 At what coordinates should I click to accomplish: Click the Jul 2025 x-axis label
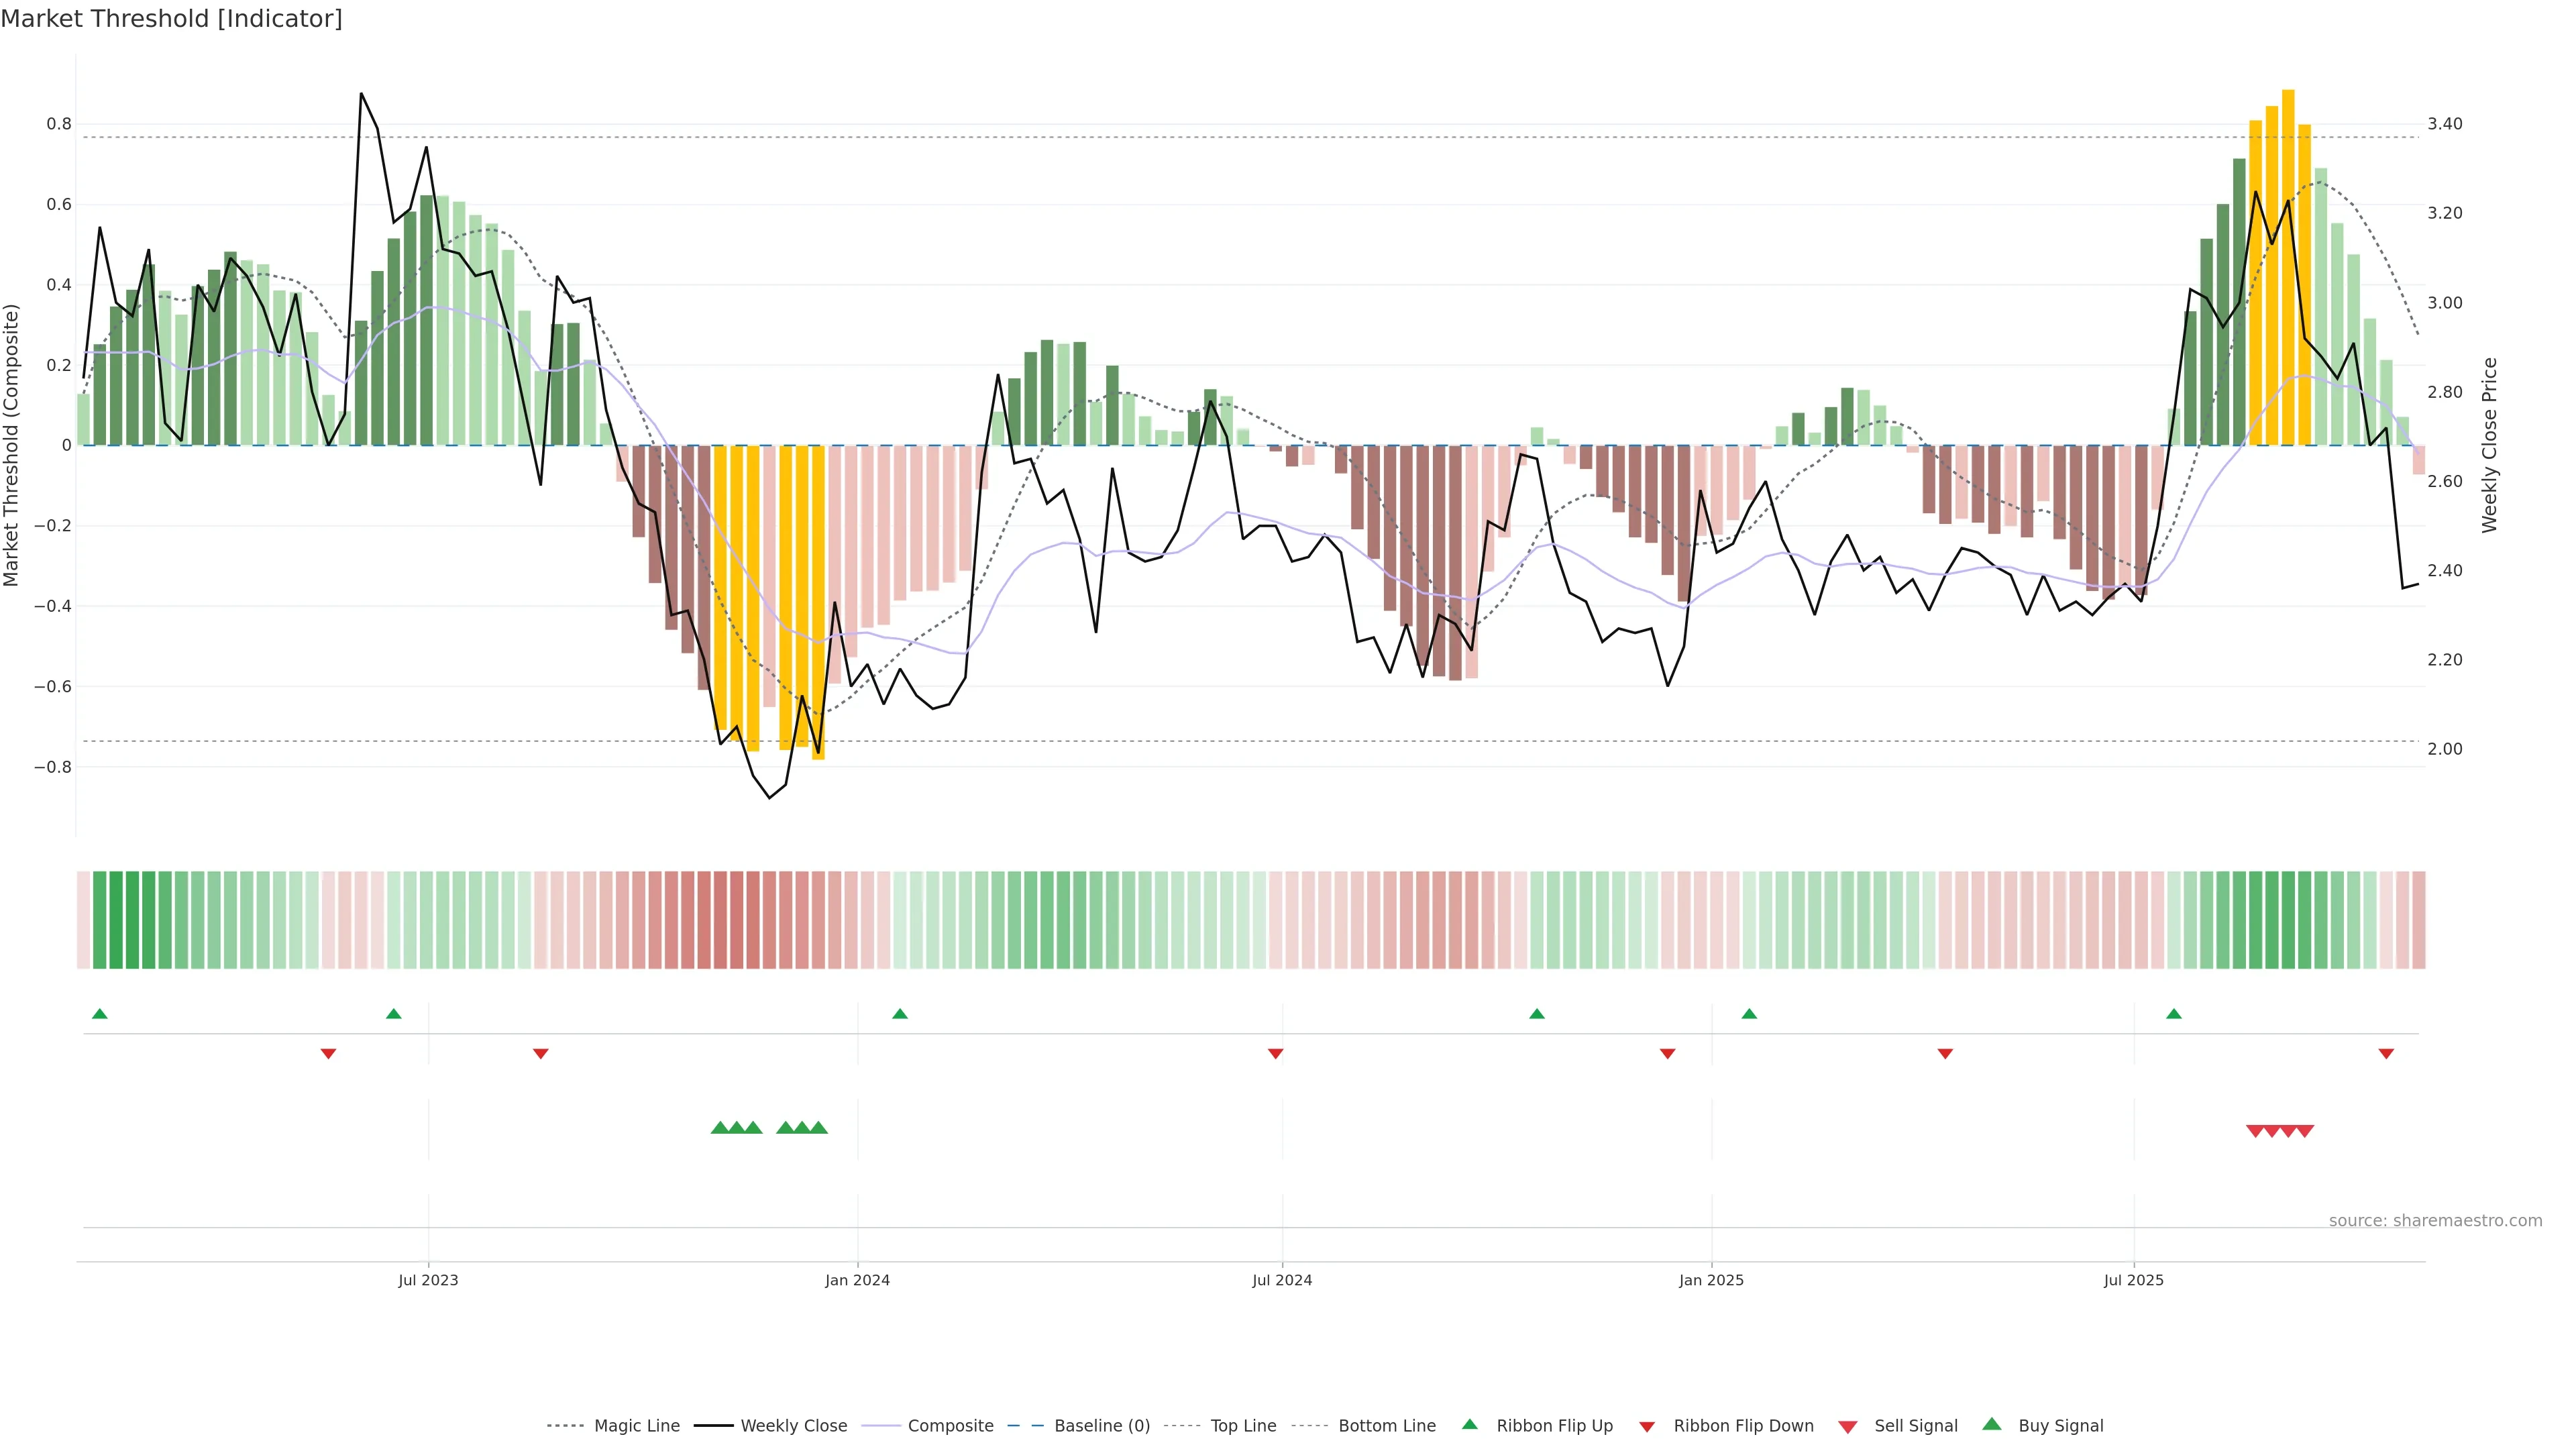point(2133,1280)
